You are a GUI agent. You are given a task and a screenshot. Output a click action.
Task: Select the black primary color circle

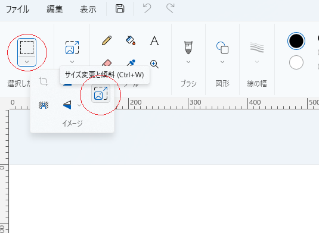[x=296, y=41]
